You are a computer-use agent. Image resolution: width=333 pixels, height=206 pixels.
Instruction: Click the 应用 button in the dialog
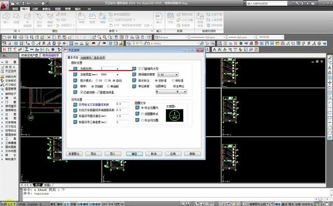point(173,154)
